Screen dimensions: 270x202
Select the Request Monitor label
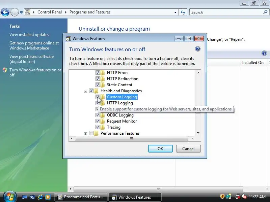122,121
